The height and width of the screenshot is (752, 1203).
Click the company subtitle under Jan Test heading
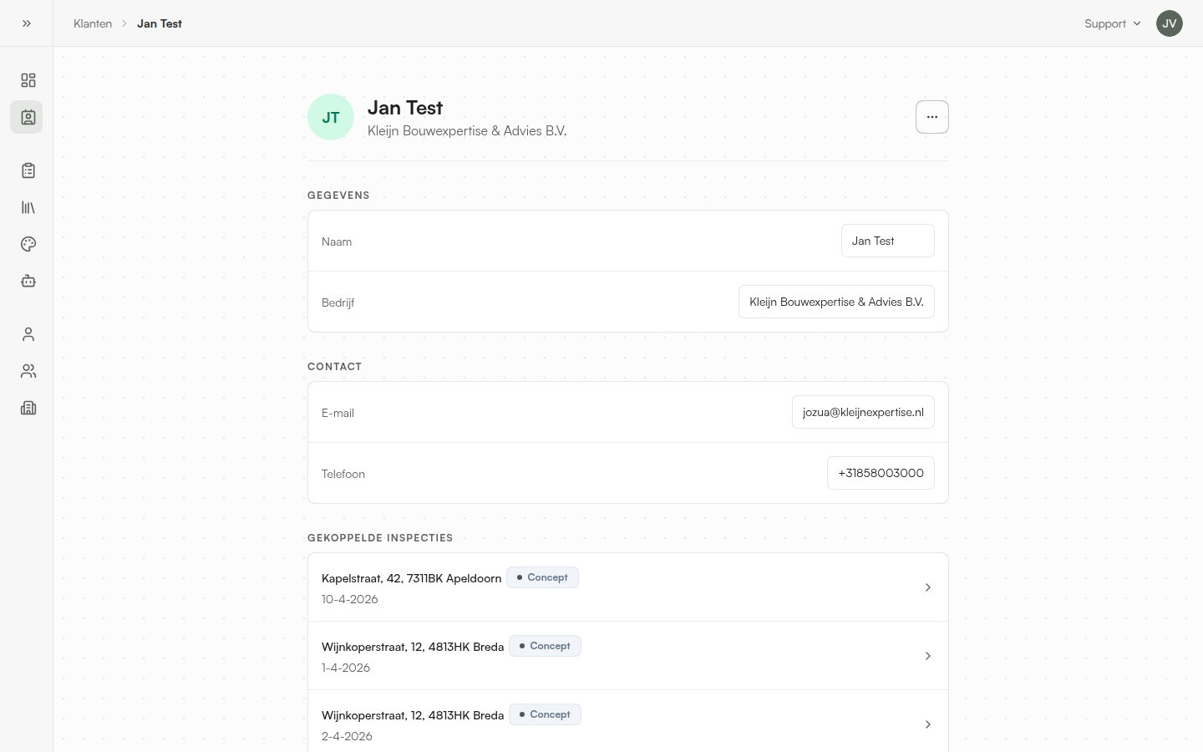click(x=467, y=131)
